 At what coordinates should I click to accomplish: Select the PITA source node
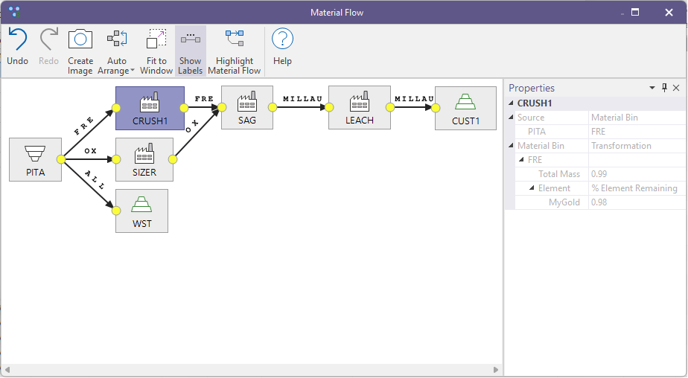tap(35, 160)
